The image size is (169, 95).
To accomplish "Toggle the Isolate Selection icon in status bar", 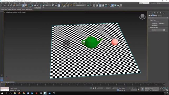I will coord(91,88).
